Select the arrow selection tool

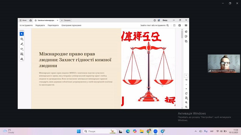[x=22, y=34]
